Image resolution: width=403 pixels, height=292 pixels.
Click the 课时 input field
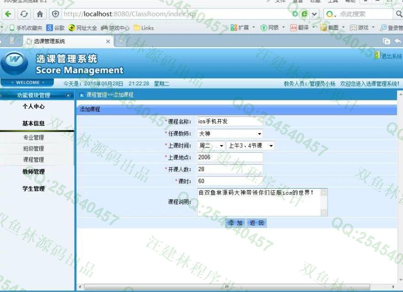(x=230, y=181)
